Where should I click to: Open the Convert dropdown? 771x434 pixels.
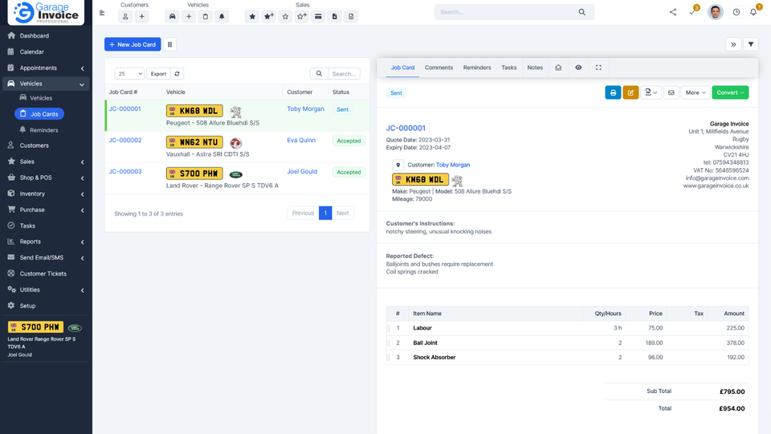pyautogui.click(x=730, y=92)
